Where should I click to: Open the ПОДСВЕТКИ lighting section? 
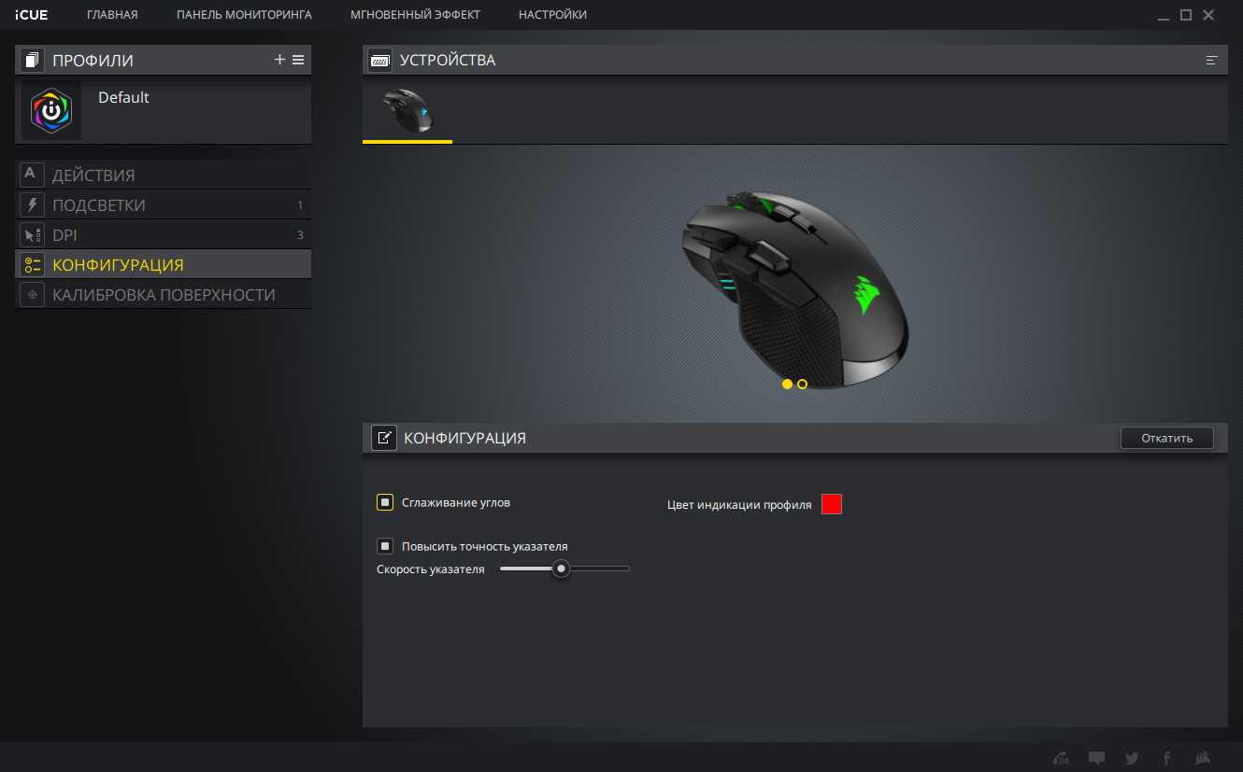(99, 205)
